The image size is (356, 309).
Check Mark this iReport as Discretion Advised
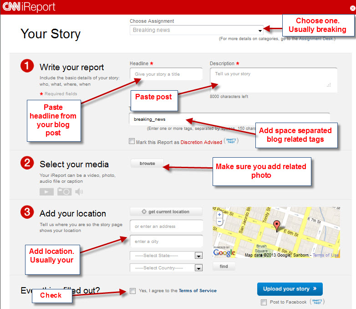[132, 141]
